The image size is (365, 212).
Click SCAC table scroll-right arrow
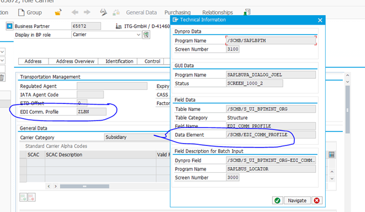click(56, 186)
